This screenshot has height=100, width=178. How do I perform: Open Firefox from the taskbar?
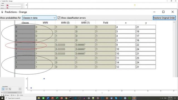point(61,98)
